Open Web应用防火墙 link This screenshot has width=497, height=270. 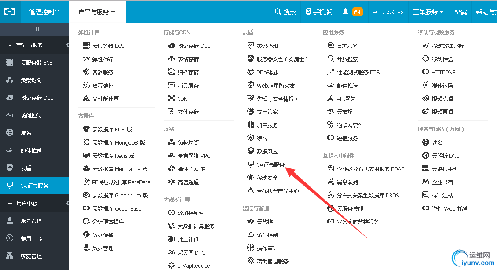pyautogui.click(x=275, y=85)
